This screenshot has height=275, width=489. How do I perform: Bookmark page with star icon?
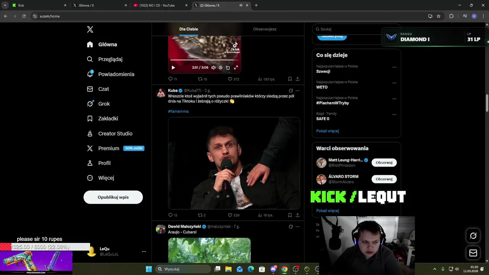(439, 16)
